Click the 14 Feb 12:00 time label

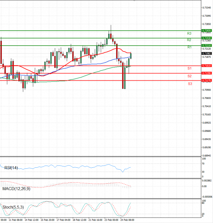[32, 220]
